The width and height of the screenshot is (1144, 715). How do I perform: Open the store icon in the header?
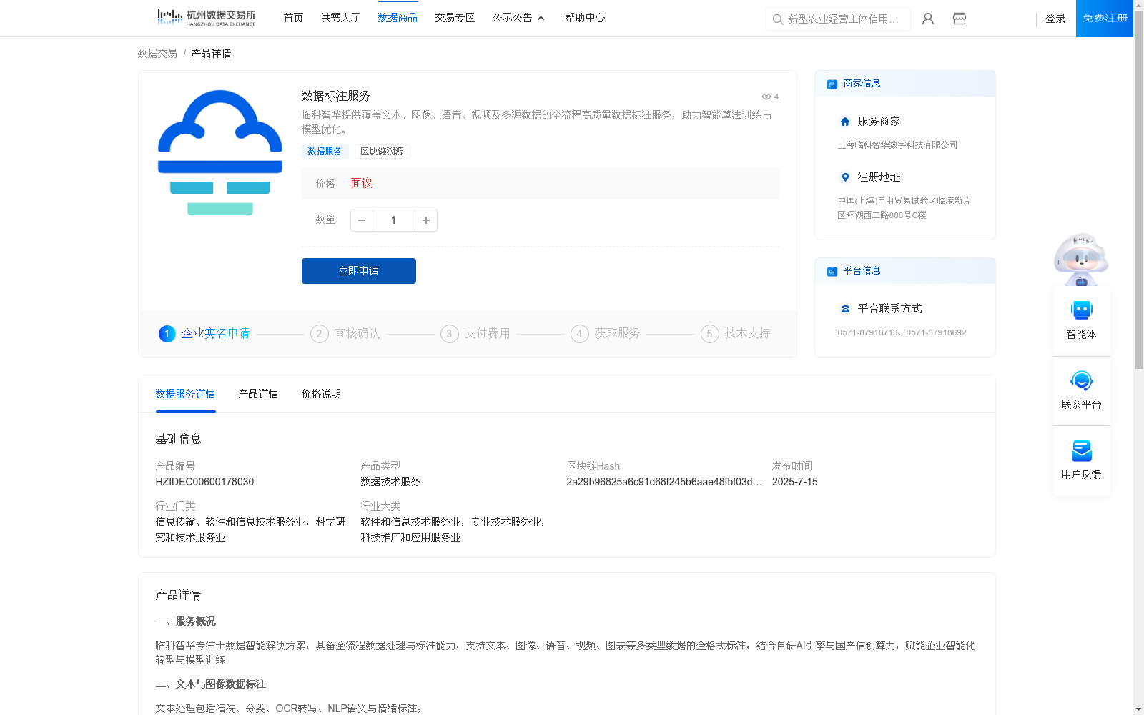coord(960,19)
